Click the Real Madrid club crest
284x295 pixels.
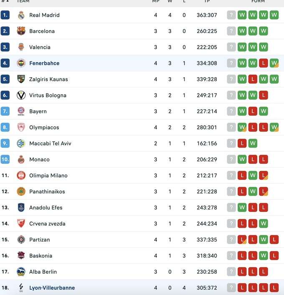click(x=21, y=15)
